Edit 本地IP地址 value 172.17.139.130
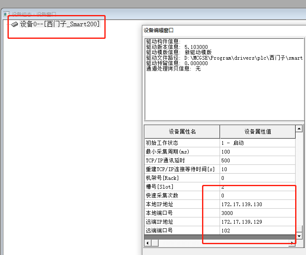The image size is (306, 255). [x=258, y=204]
